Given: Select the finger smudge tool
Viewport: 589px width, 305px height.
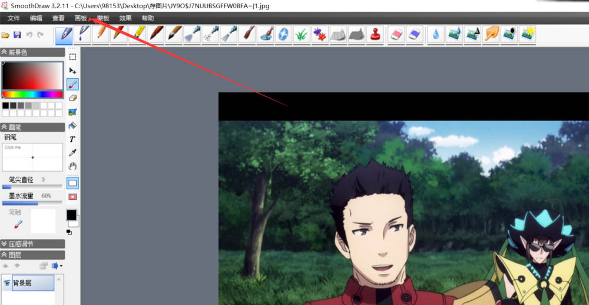Looking at the screenshot, I should coord(491,35).
